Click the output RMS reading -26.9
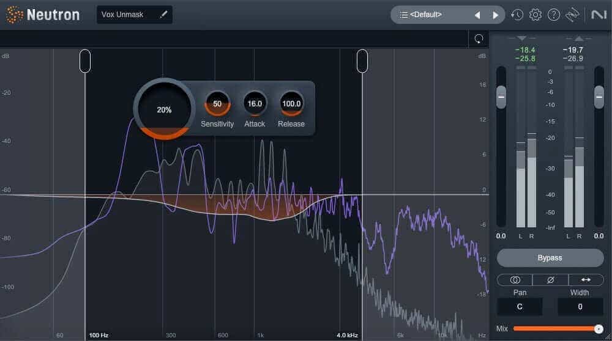 573,59
